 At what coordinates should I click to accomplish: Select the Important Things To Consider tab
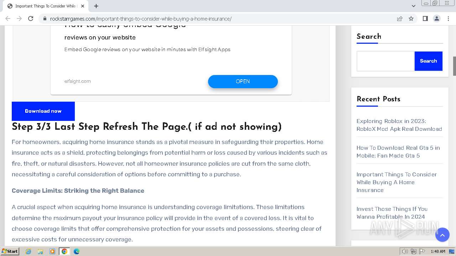click(46, 6)
